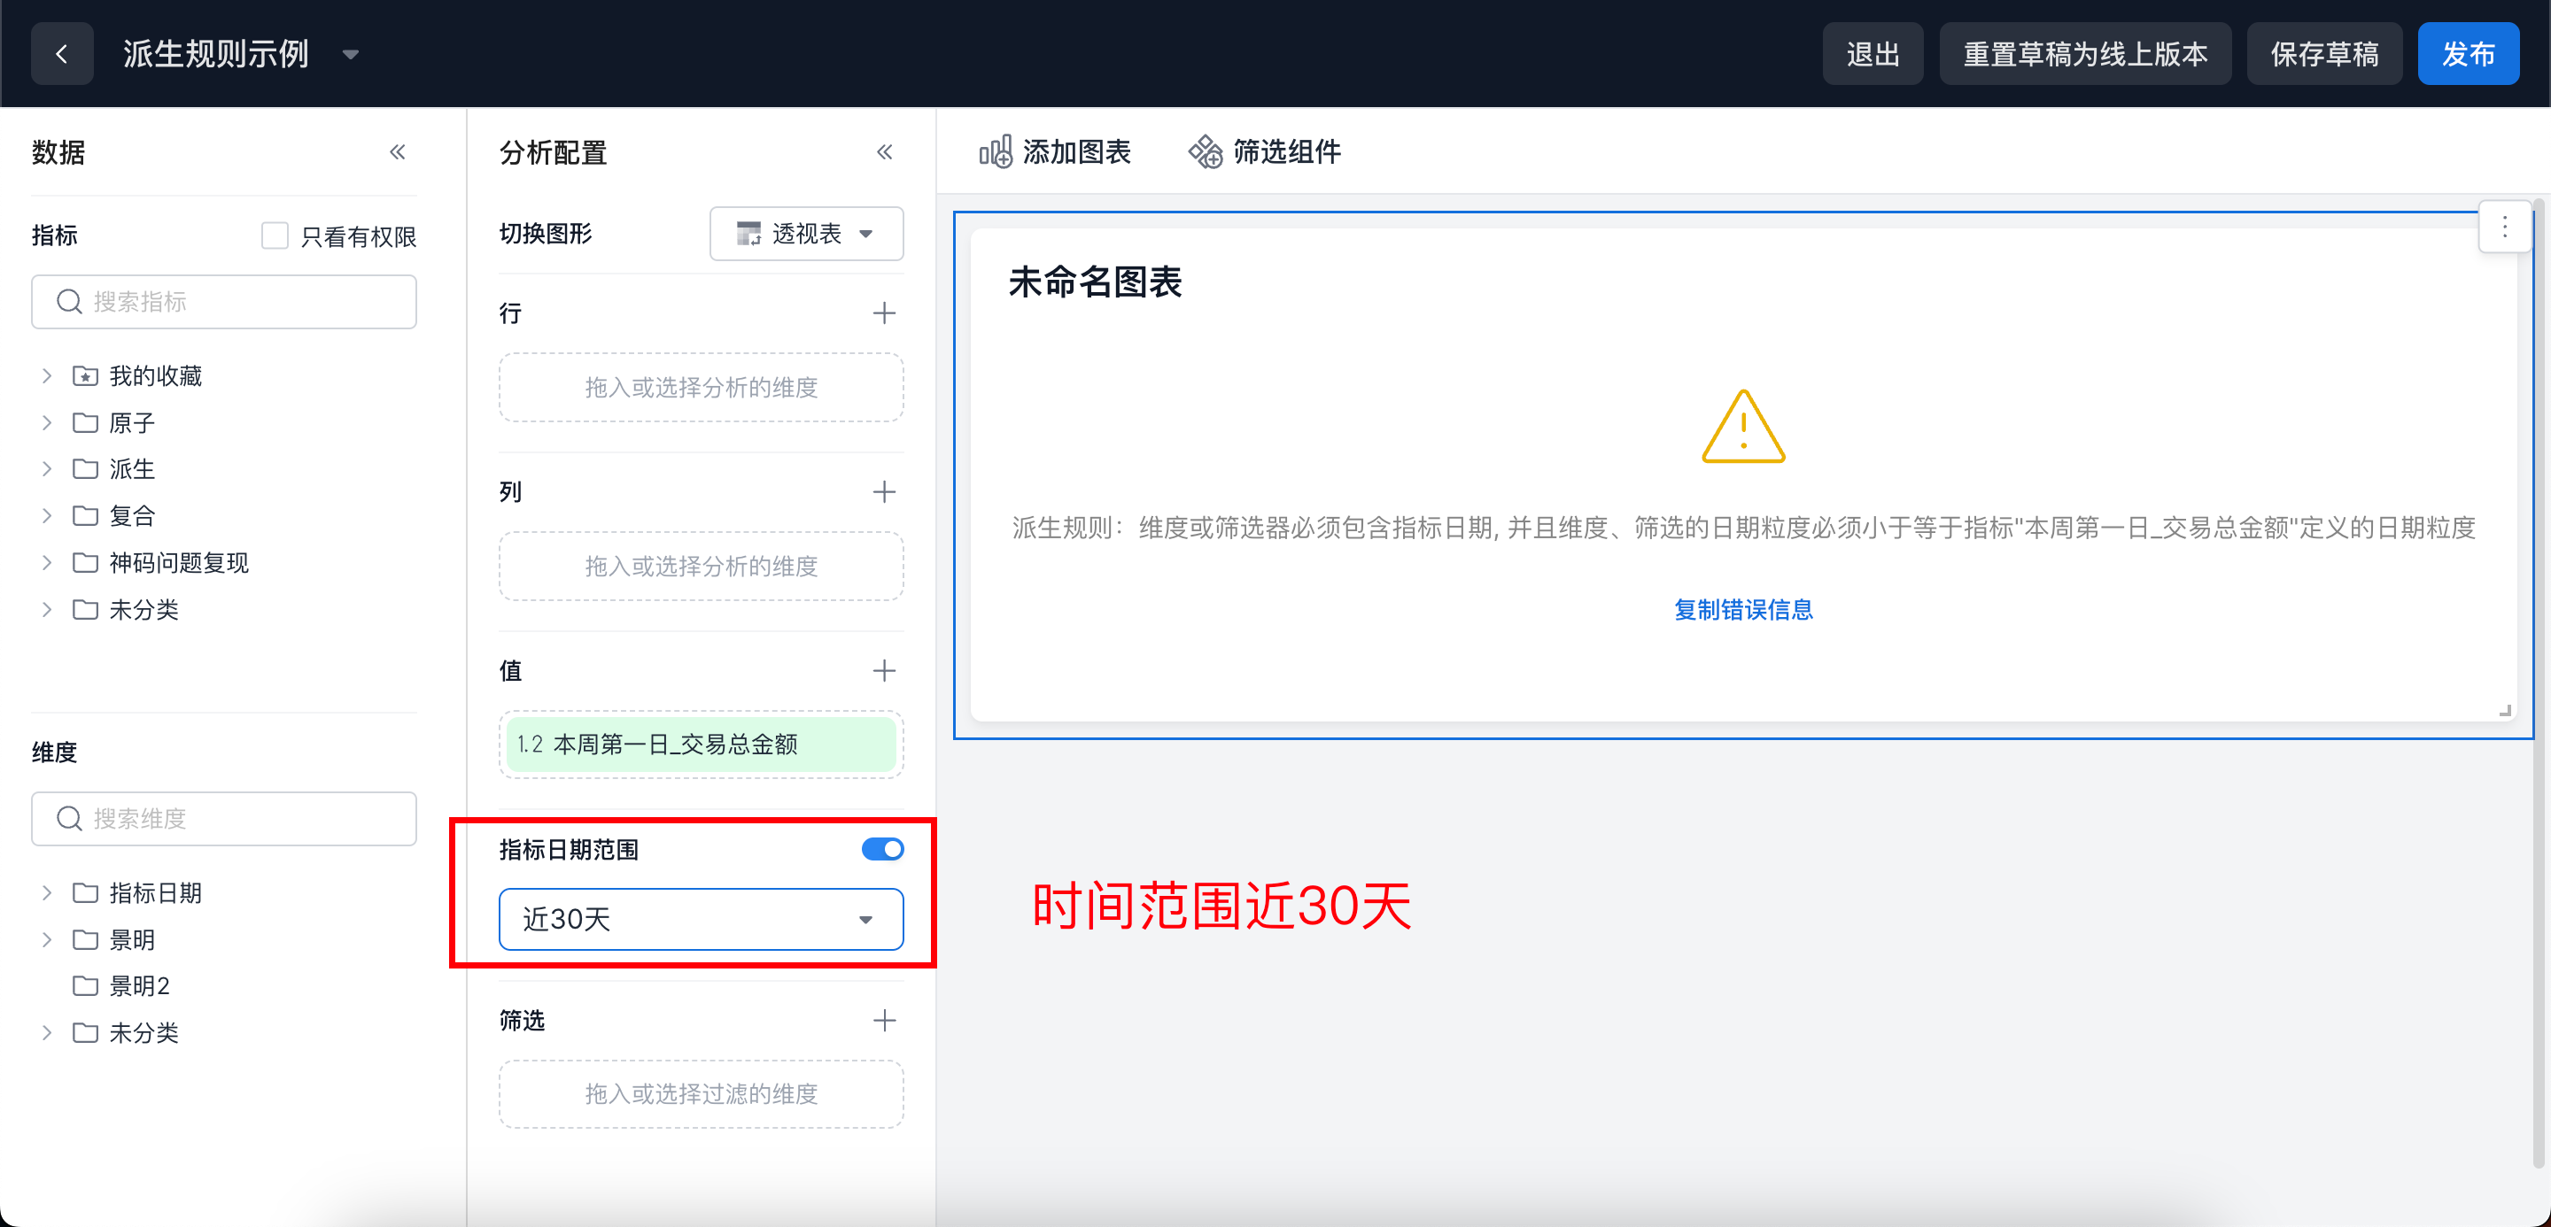Check the 只看有权限 checkbox
This screenshot has width=2551, height=1227.
pos(275,235)
